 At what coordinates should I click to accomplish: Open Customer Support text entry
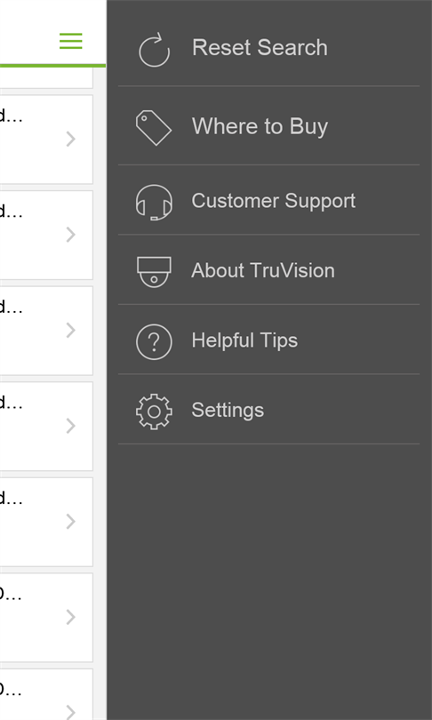tap(274, 201)
